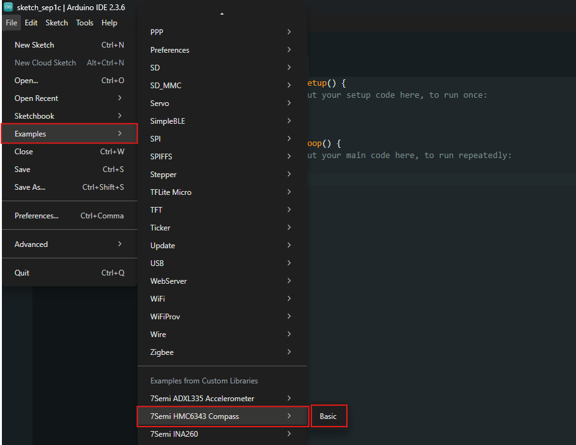Expand the SimpleBLE examples

pyautogui.click(x=222, y=121)
